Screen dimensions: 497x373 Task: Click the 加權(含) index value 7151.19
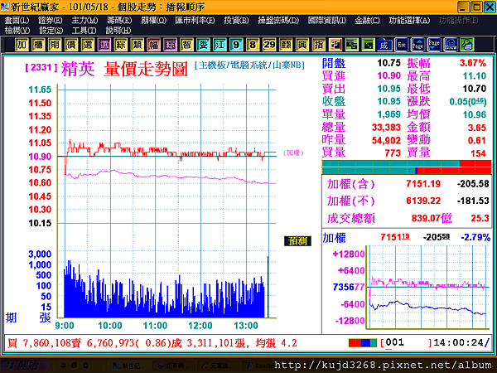point(423,184)
